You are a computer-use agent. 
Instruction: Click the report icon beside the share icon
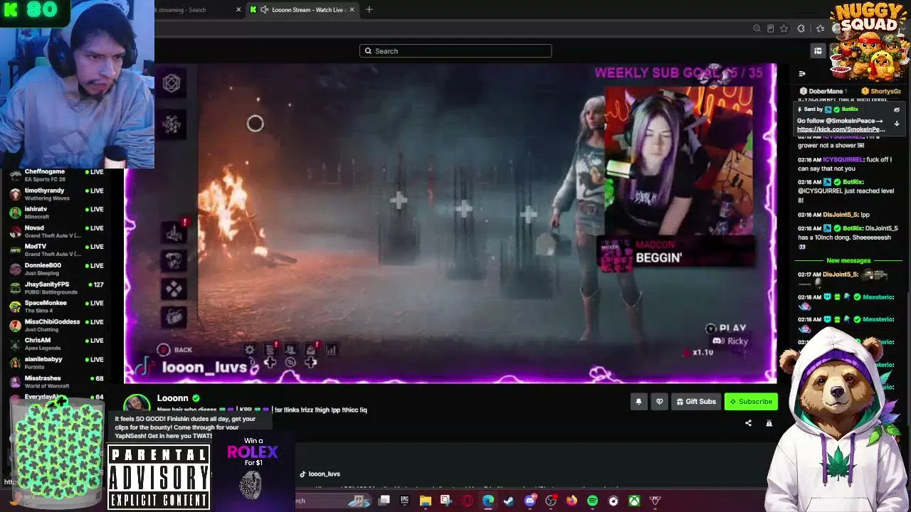[x=769, y=423]
